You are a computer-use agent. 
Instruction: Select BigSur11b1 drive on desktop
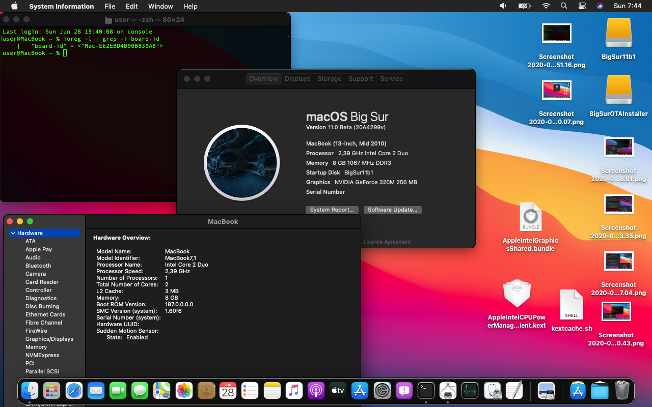pos(618,40)
